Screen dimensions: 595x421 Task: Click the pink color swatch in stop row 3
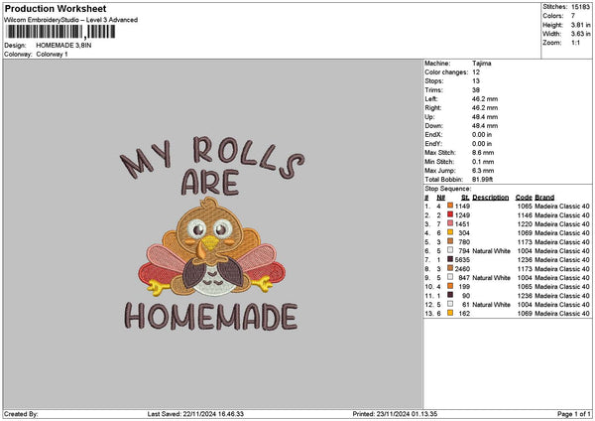pos(450,223)
